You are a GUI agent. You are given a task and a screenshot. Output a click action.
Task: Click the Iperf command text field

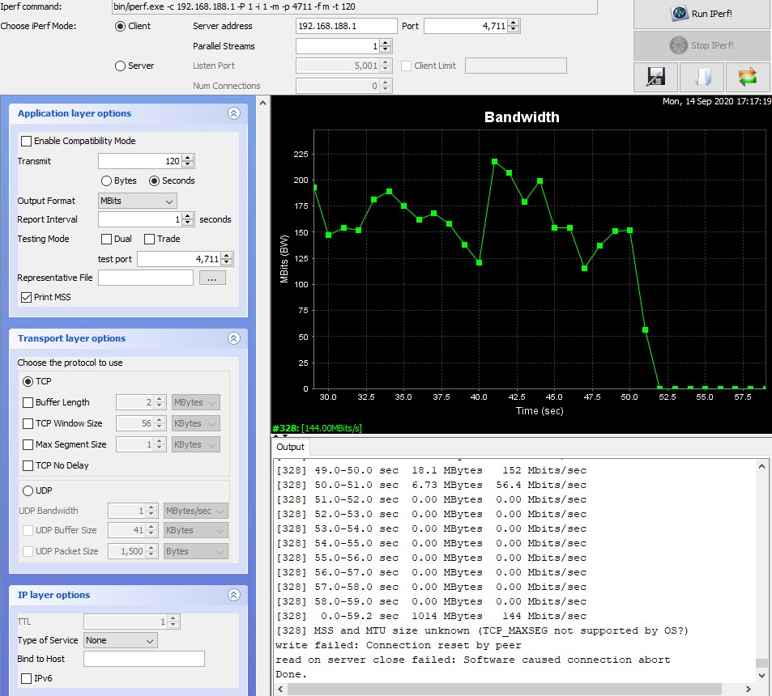[x=355, y=7]
